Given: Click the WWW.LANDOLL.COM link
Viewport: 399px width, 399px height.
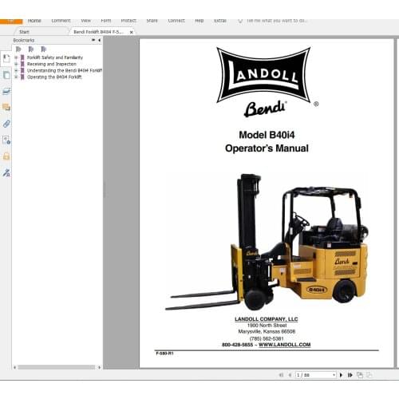Looking at the screenshot, I should coord(284,345).
